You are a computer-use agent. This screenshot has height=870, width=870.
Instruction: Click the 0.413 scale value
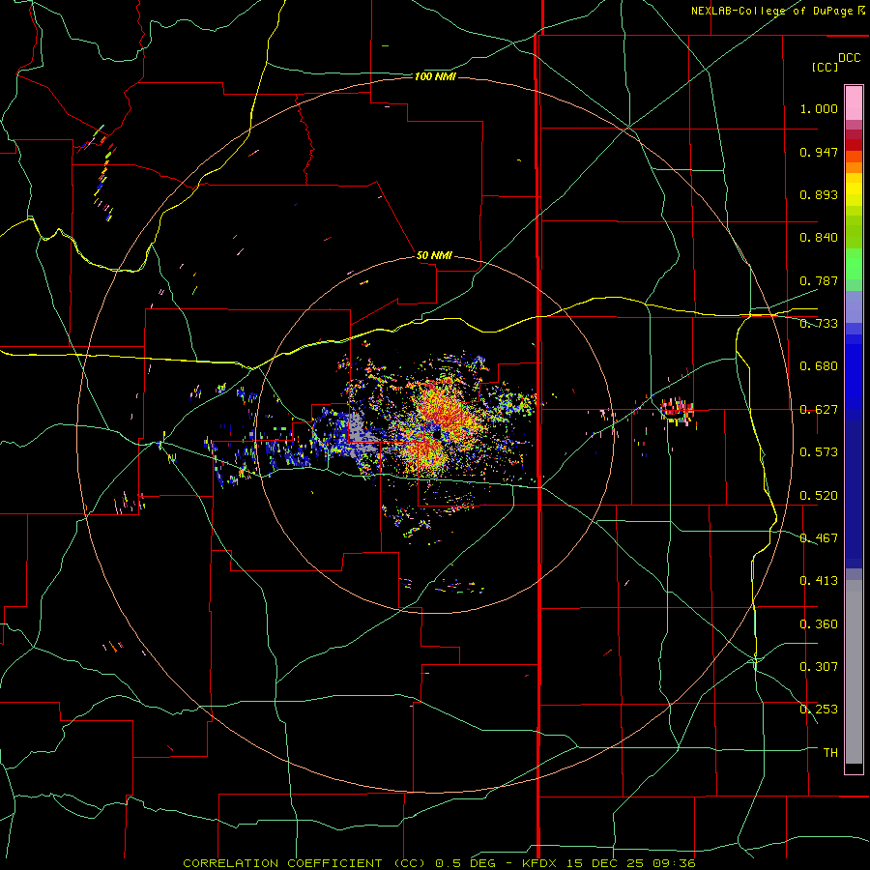(819, 581)
